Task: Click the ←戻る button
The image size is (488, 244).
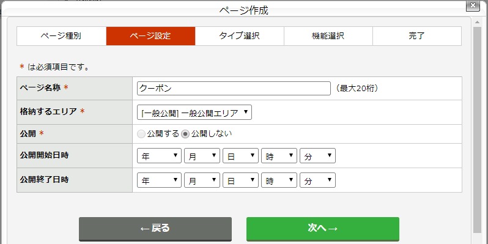Action: pos(155,229)
